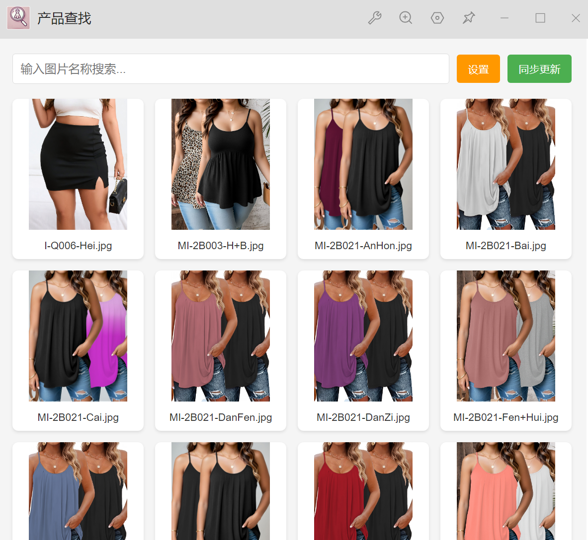
Task: Click the wrench tool icon in title bar
Action: 375,18
